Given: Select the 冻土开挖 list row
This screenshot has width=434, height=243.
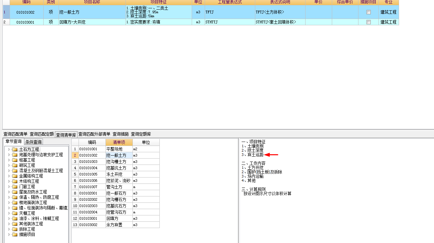Looking at the screenshot, I should coord(116,174).
